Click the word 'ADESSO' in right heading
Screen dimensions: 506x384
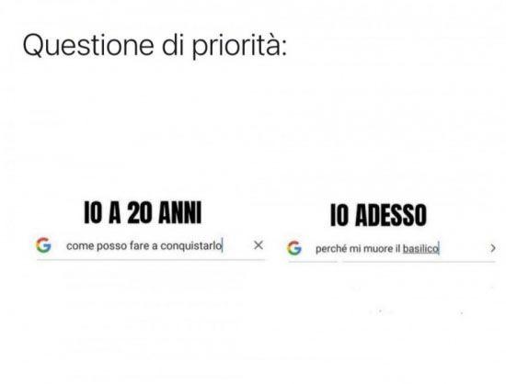click(391, 216)
